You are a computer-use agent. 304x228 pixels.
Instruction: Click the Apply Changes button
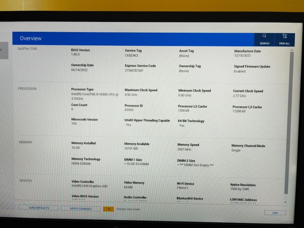[x=81, y=208]
